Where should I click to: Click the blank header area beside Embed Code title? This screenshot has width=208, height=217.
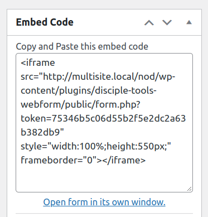tap(108, 22)
